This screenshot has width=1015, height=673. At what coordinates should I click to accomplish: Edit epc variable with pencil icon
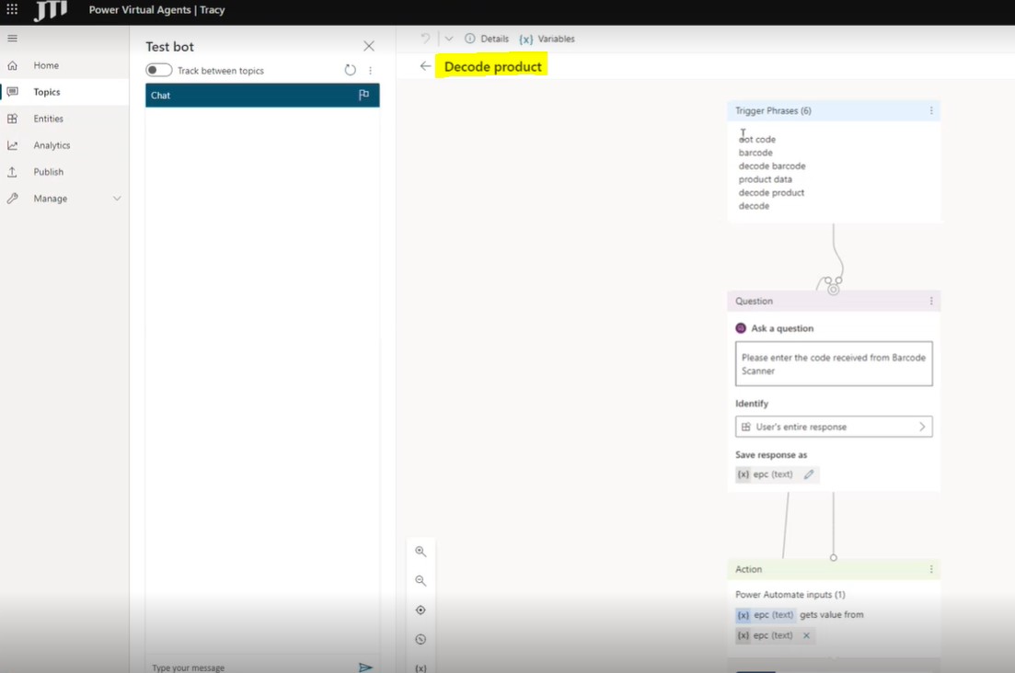pos(809,473)
